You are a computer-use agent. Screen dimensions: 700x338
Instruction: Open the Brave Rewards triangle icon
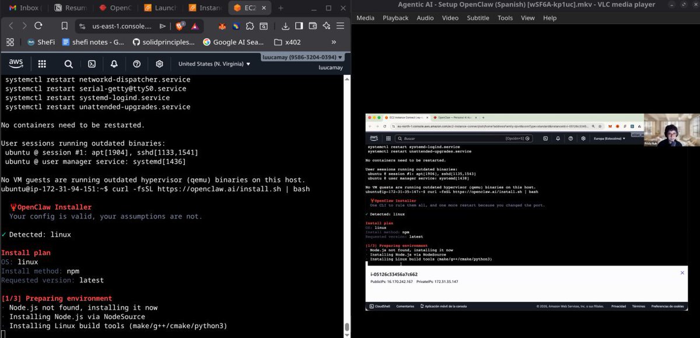click(194, 26)
